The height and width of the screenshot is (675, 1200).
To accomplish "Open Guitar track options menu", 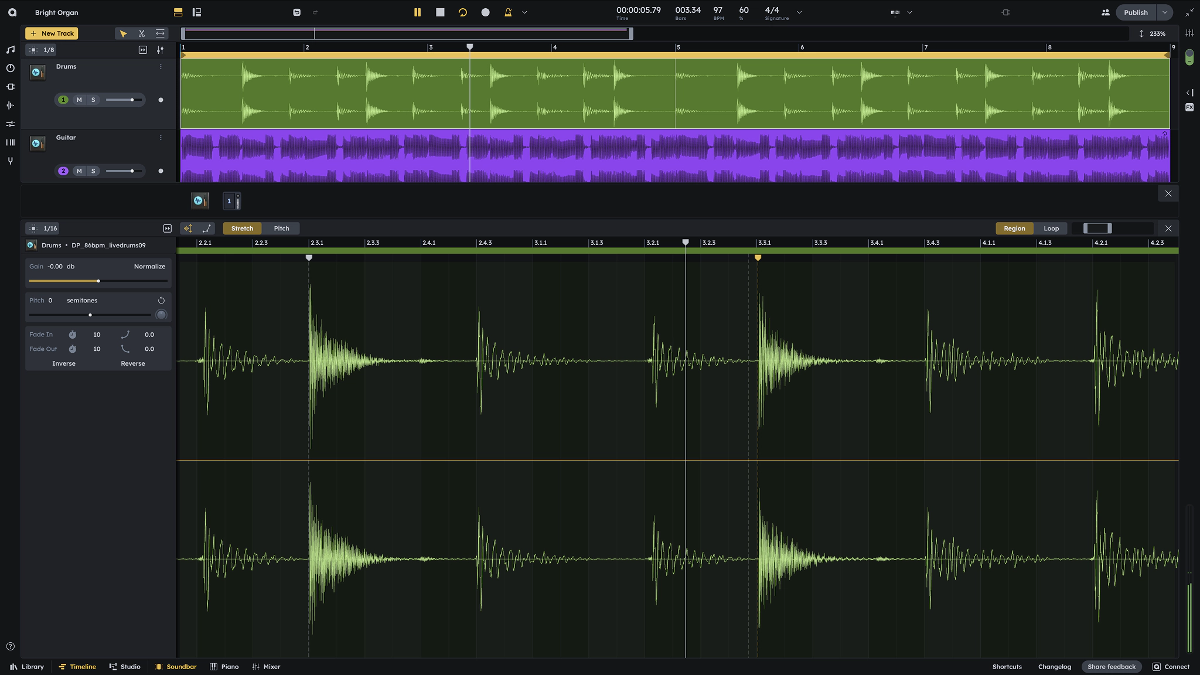I will [x=161, y=138].
